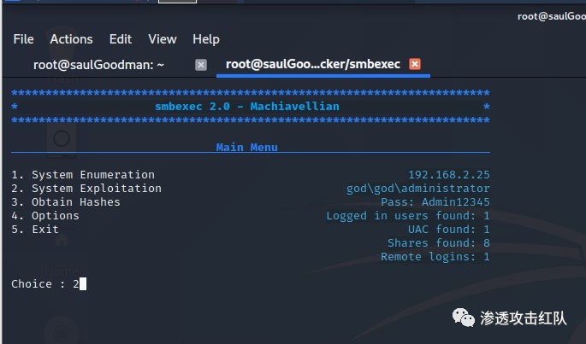Open the Edit menu
Screen dimensions: 586x344
pos(121,39)
